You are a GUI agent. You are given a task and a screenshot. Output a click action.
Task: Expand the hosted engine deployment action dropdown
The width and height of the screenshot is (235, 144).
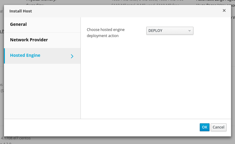tap(170, 31)
